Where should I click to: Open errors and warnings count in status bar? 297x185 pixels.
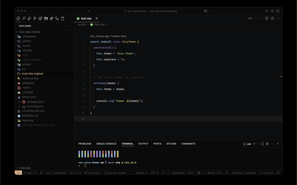(x=75, y=173)
